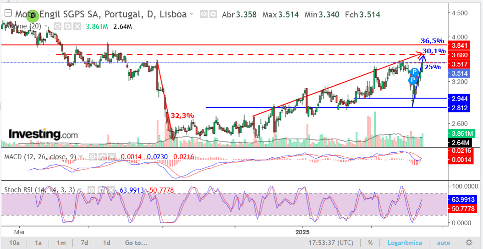Open Stoch RSI settings gear

coord(101,190)
